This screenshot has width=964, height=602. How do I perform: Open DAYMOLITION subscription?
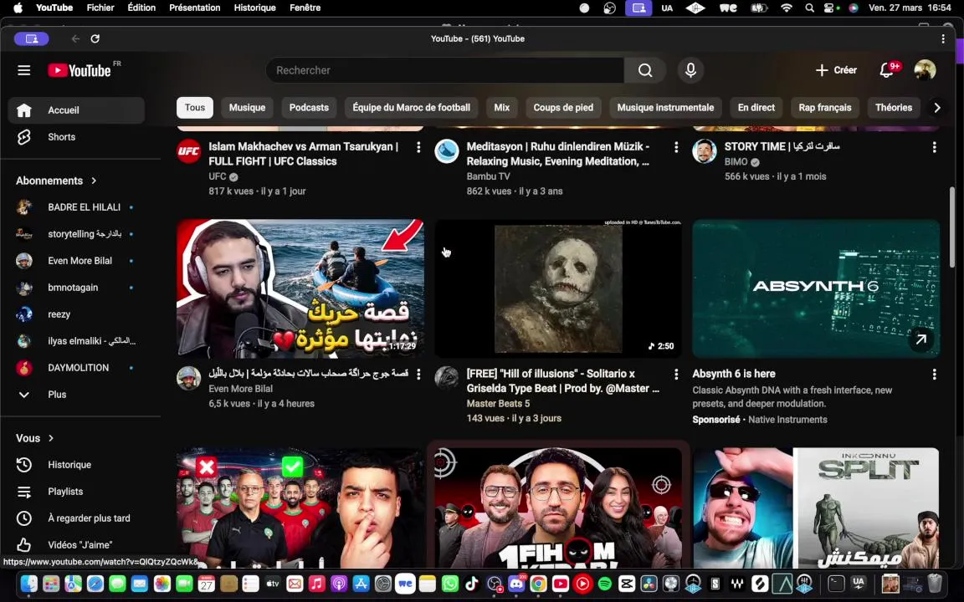[x=76, y=368]
